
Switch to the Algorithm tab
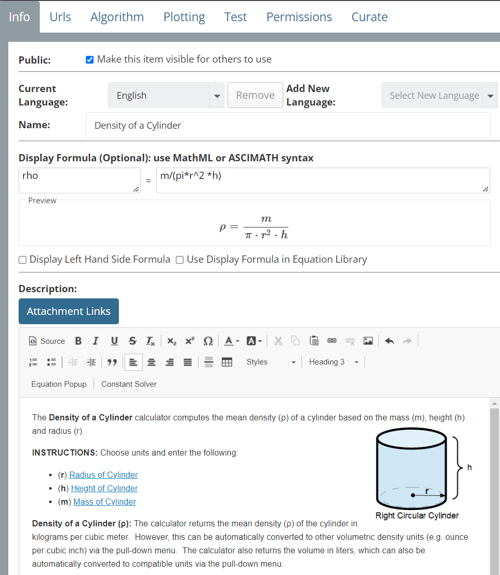(x=117, y=17)
